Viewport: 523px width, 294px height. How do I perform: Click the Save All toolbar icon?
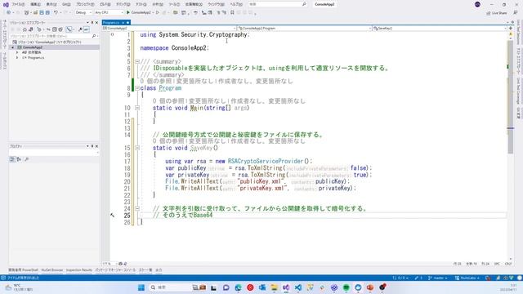pos(47,12)
